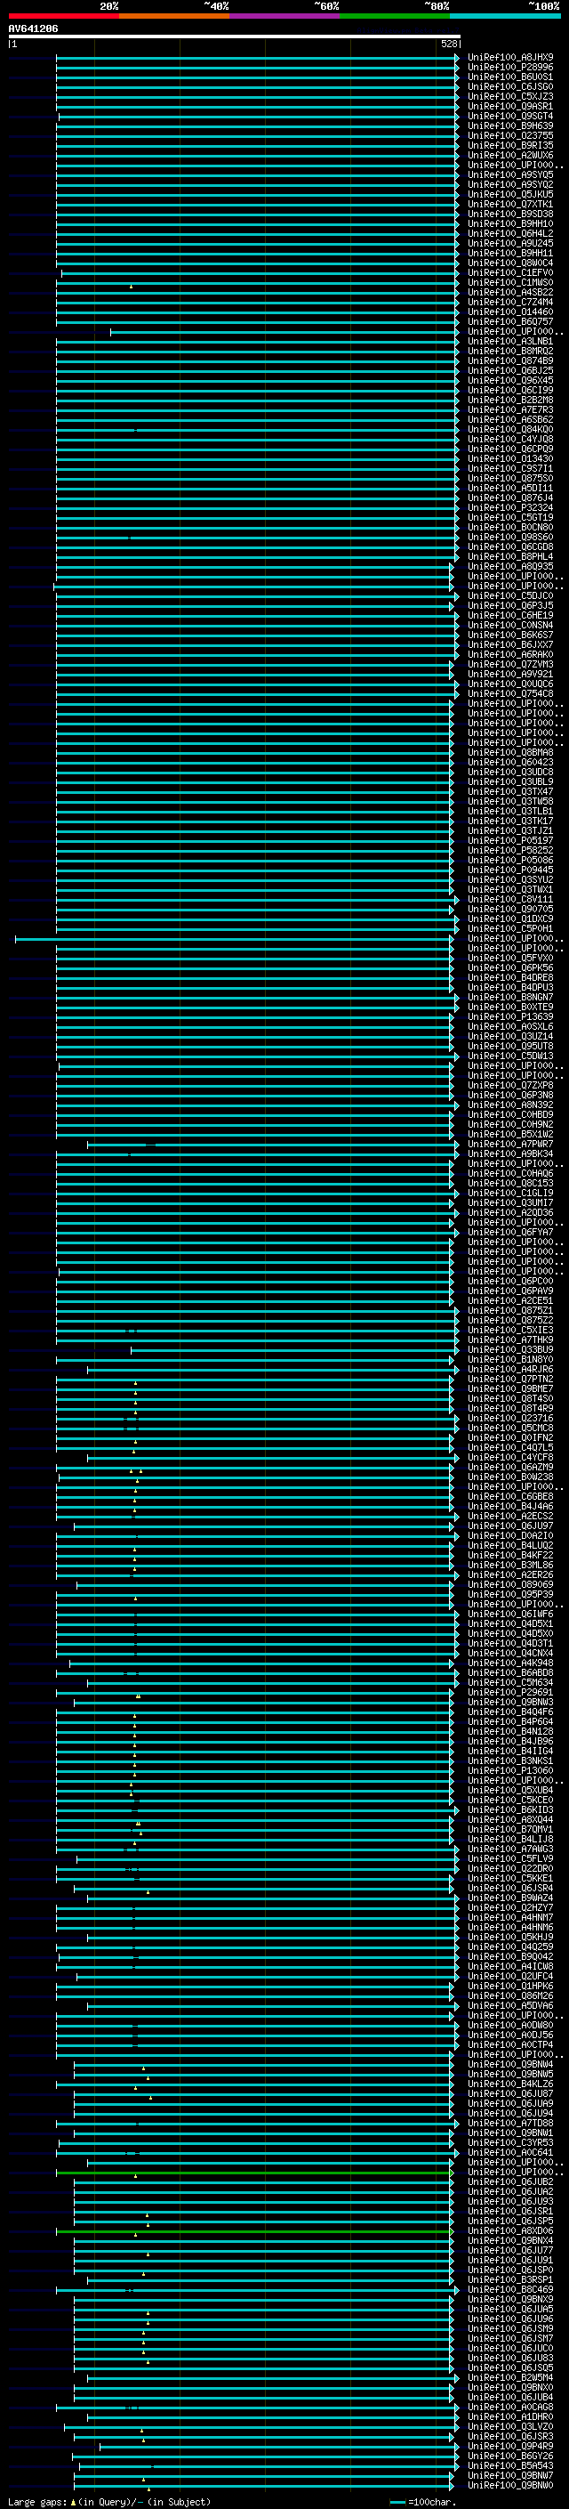Select the UniRef100_Q5JKU5 label

(x=510, y=195)
